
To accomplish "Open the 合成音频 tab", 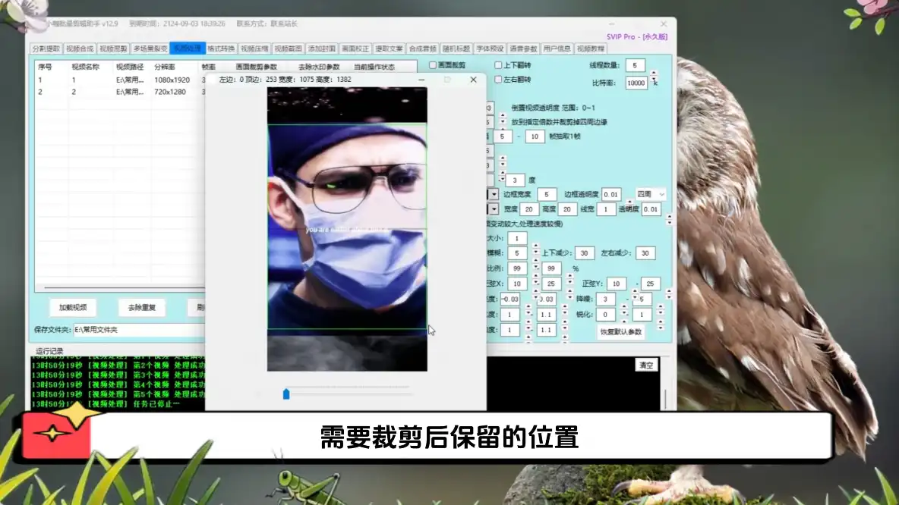I will point(423,49).
